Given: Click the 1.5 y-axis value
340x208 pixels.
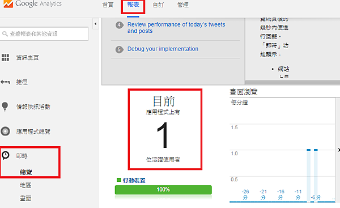Looking at the screenshot, I should tap(234, 128).
